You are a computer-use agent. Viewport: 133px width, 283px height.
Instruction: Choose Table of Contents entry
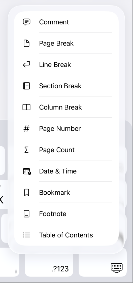tap(66, 235)
